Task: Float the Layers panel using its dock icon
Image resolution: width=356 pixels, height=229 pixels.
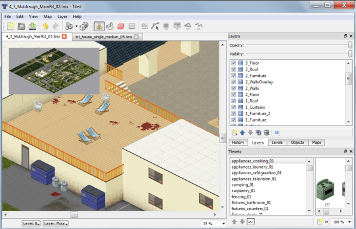Action: (x=345, y=36)
